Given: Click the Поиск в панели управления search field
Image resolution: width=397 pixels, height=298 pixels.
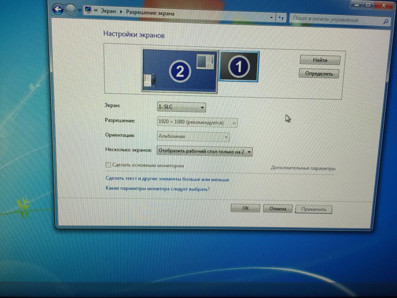Looking at the screenshot, I should click(340, 20).
